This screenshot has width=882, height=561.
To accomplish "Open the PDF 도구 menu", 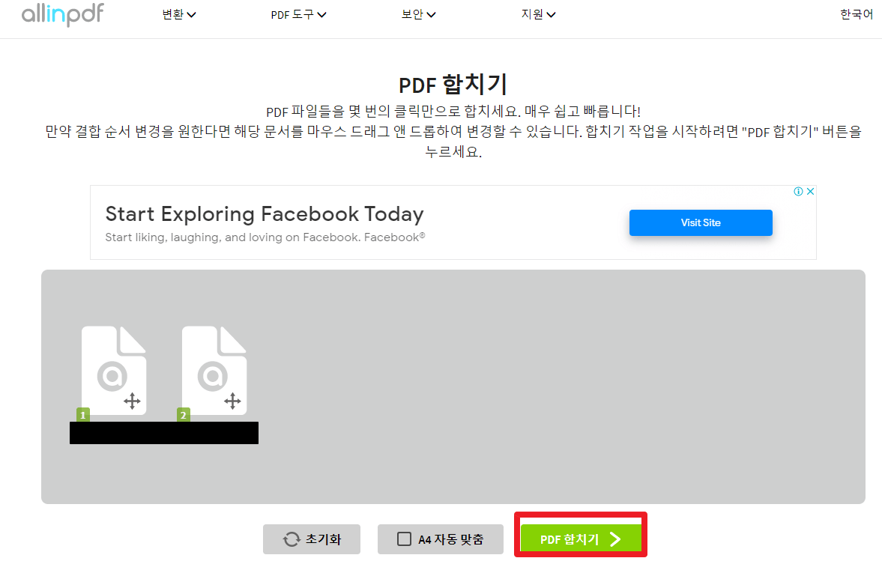I will click(x=298, y=15).
